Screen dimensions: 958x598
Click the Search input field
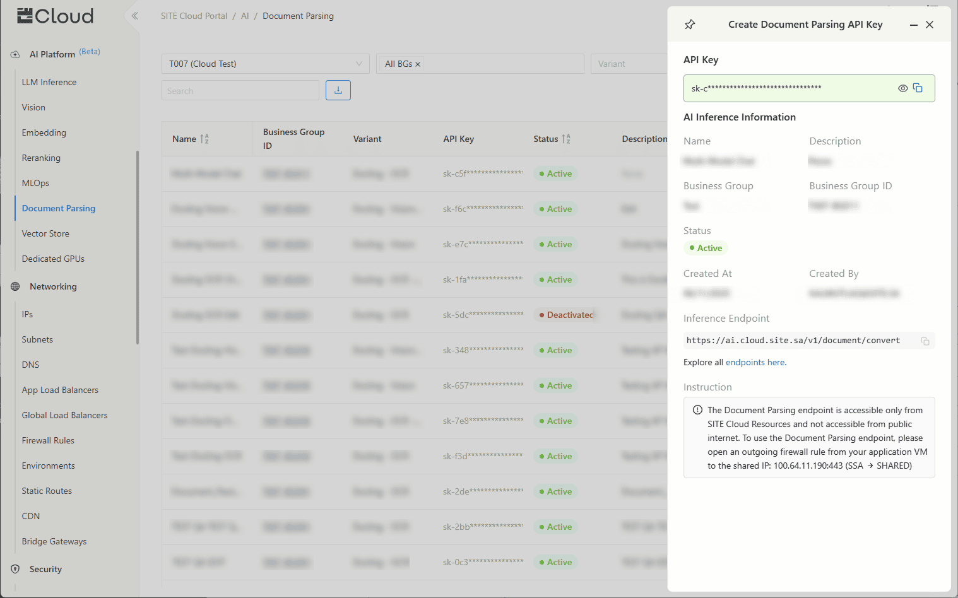pyautogui.click(x=240, y=91)
